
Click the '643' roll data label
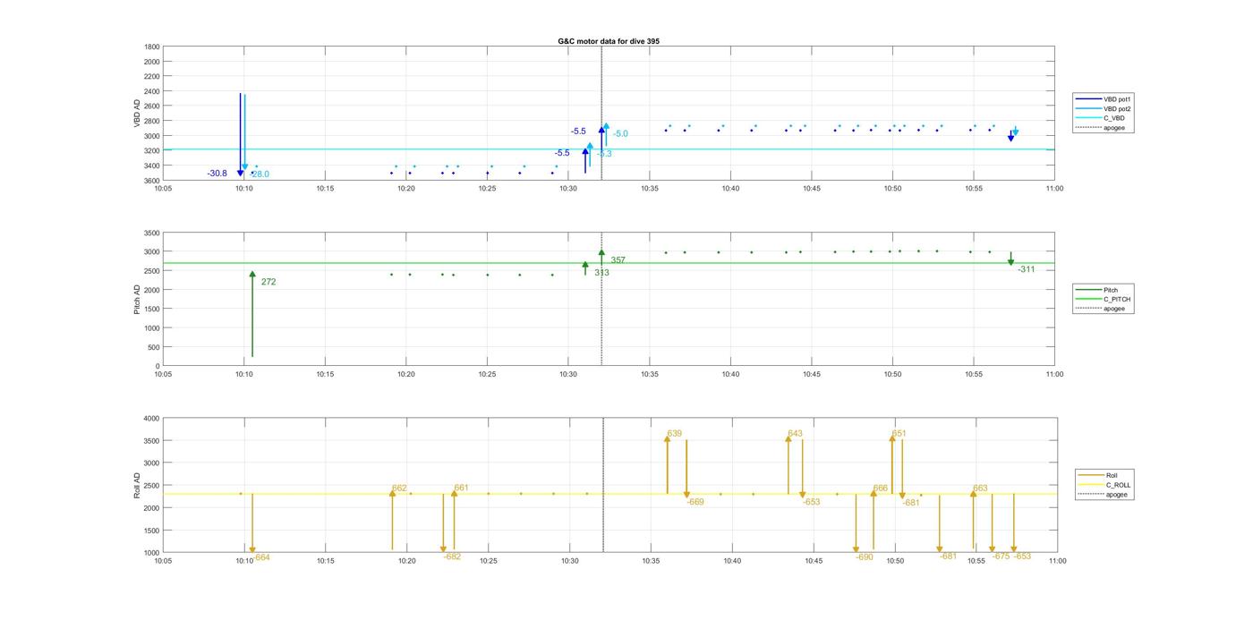795,434
